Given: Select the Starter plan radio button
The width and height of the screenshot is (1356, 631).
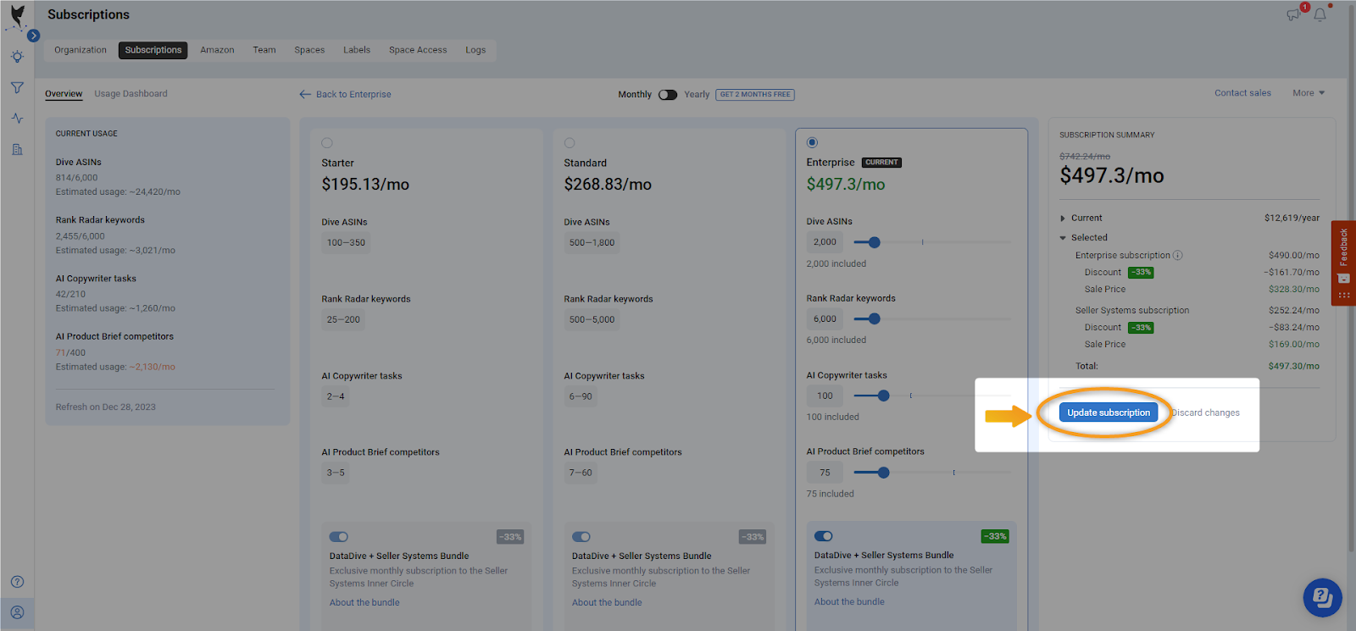Looking at the screenshot, I should tap(327, 143).
